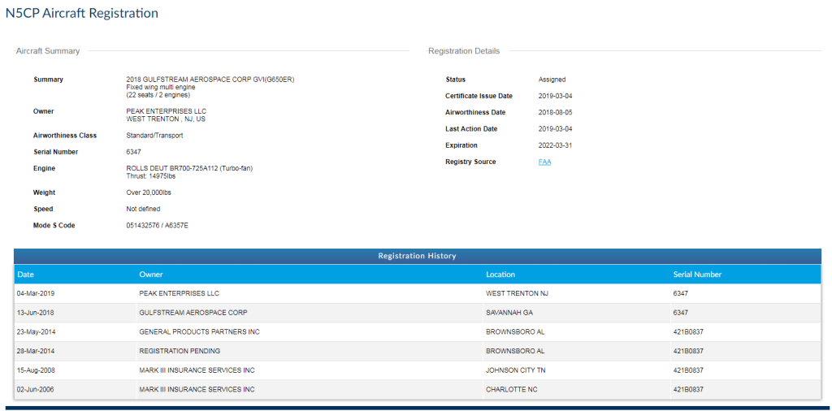This screenshot has height=411, width=832.
Task: Click the Serial Number column header
Action: [697, 275]
